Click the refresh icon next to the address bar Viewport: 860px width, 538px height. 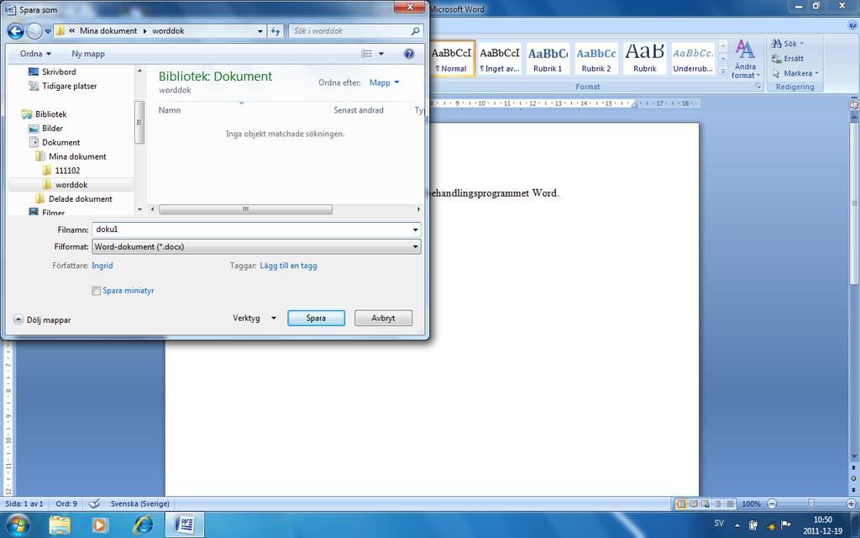(275, 31)
